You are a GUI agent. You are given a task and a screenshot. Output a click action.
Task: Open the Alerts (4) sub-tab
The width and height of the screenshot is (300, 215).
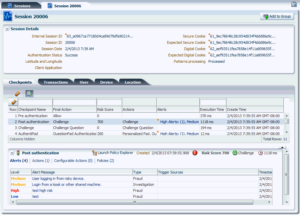19,161
